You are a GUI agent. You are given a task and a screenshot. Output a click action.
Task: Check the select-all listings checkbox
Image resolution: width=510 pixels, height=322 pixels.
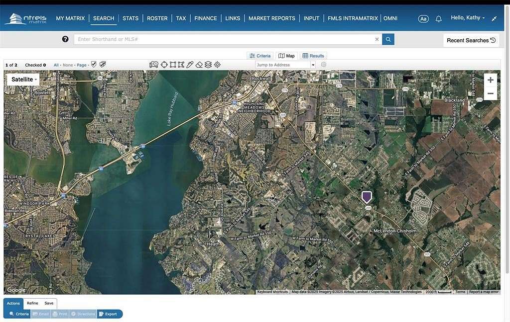click(93, 64)
